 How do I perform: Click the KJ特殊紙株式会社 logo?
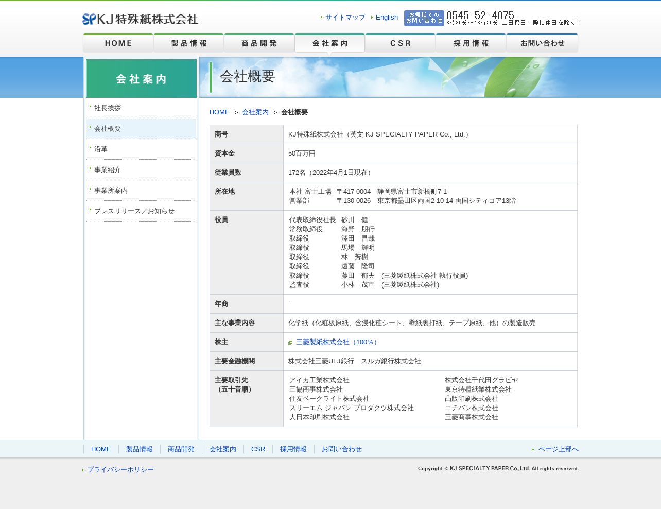click(x=140, y=19)
